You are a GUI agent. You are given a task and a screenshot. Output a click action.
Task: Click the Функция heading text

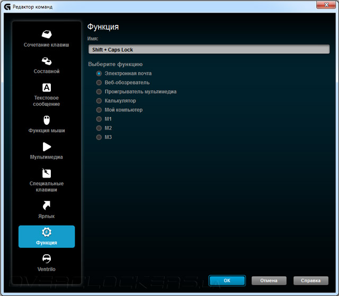[103, 27]
